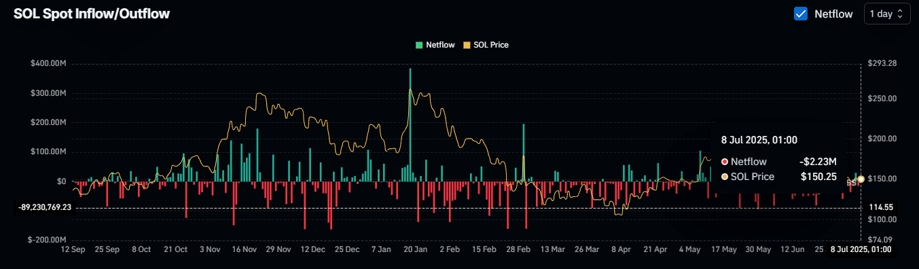Click the 20 Jan date label
The image size is (919, 269).
coord(415,250)
